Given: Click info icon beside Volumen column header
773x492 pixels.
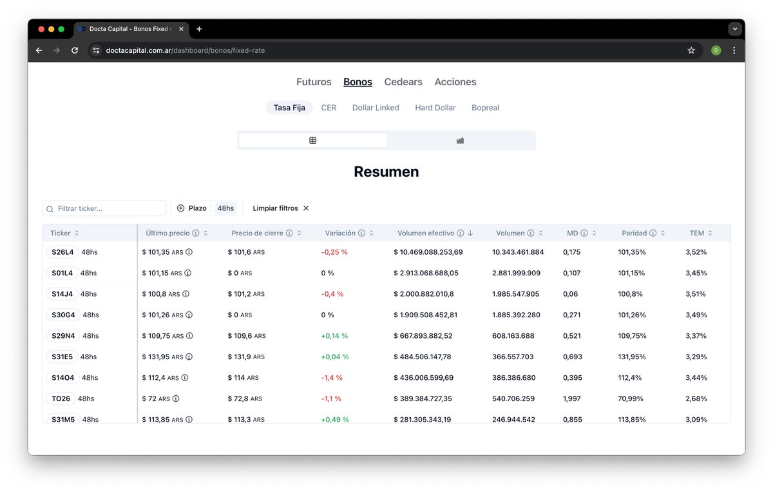Looking at the screenshot, I should pyautogui.click(x=530, y=233).
